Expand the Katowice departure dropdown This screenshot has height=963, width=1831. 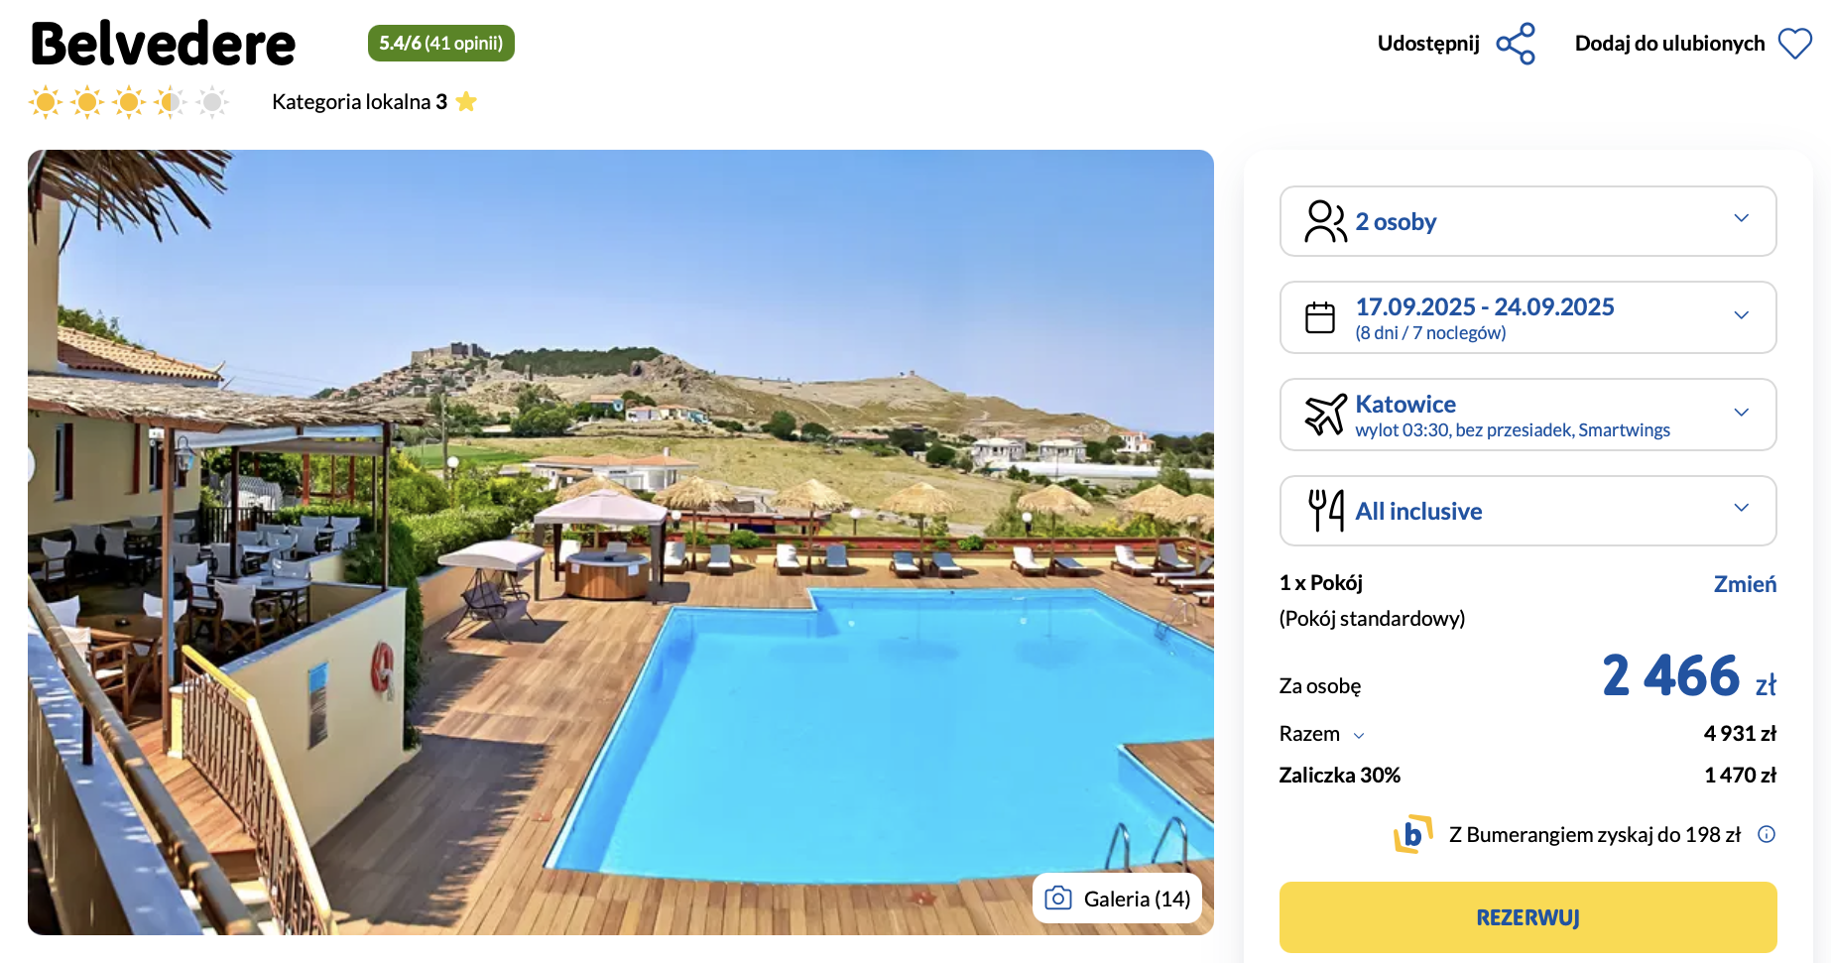tap(1741, 413)
